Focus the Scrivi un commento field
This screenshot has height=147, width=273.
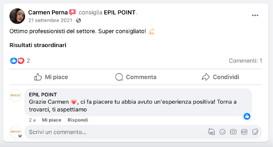coord(116,132)
